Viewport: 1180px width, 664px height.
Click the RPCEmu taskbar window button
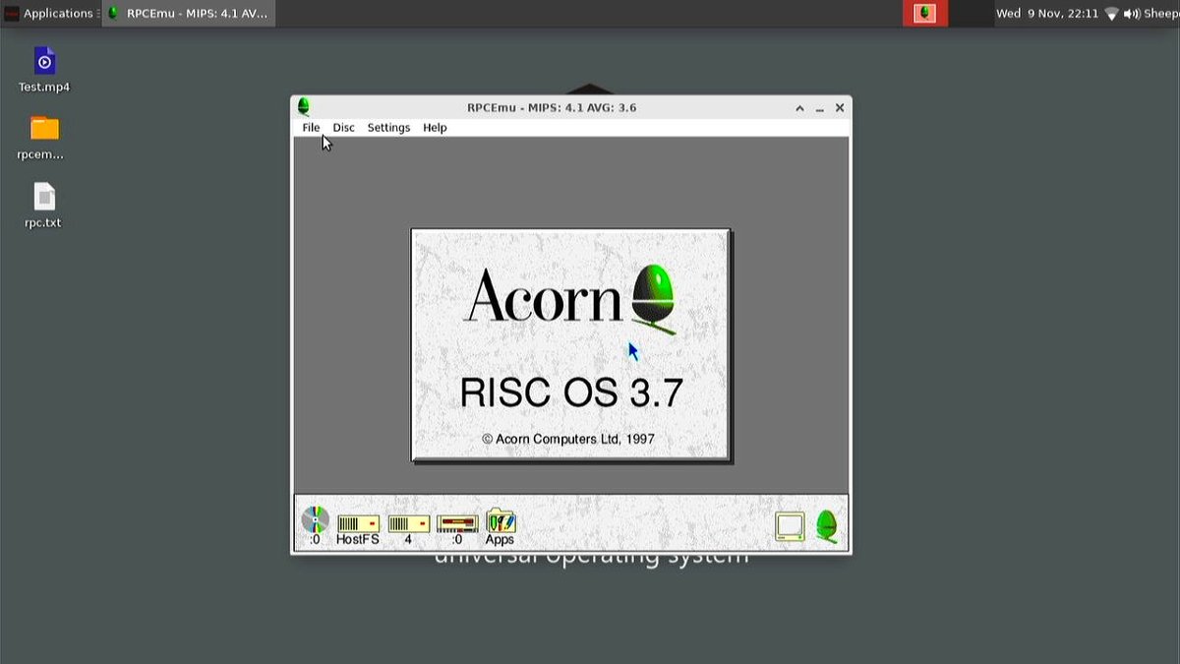click(x=189, y=13)
